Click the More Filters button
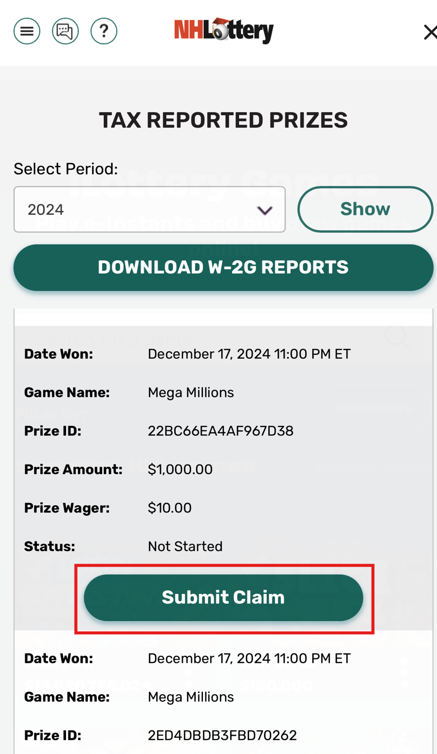 pos(375,407)
